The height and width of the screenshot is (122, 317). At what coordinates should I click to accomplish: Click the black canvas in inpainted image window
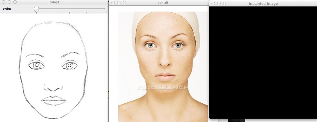[x=263, y=63]
